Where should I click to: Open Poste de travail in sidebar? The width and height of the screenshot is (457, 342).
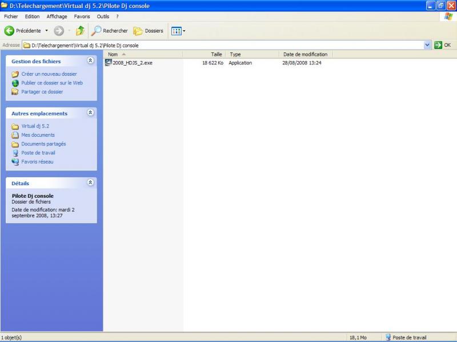coord(38,153)
